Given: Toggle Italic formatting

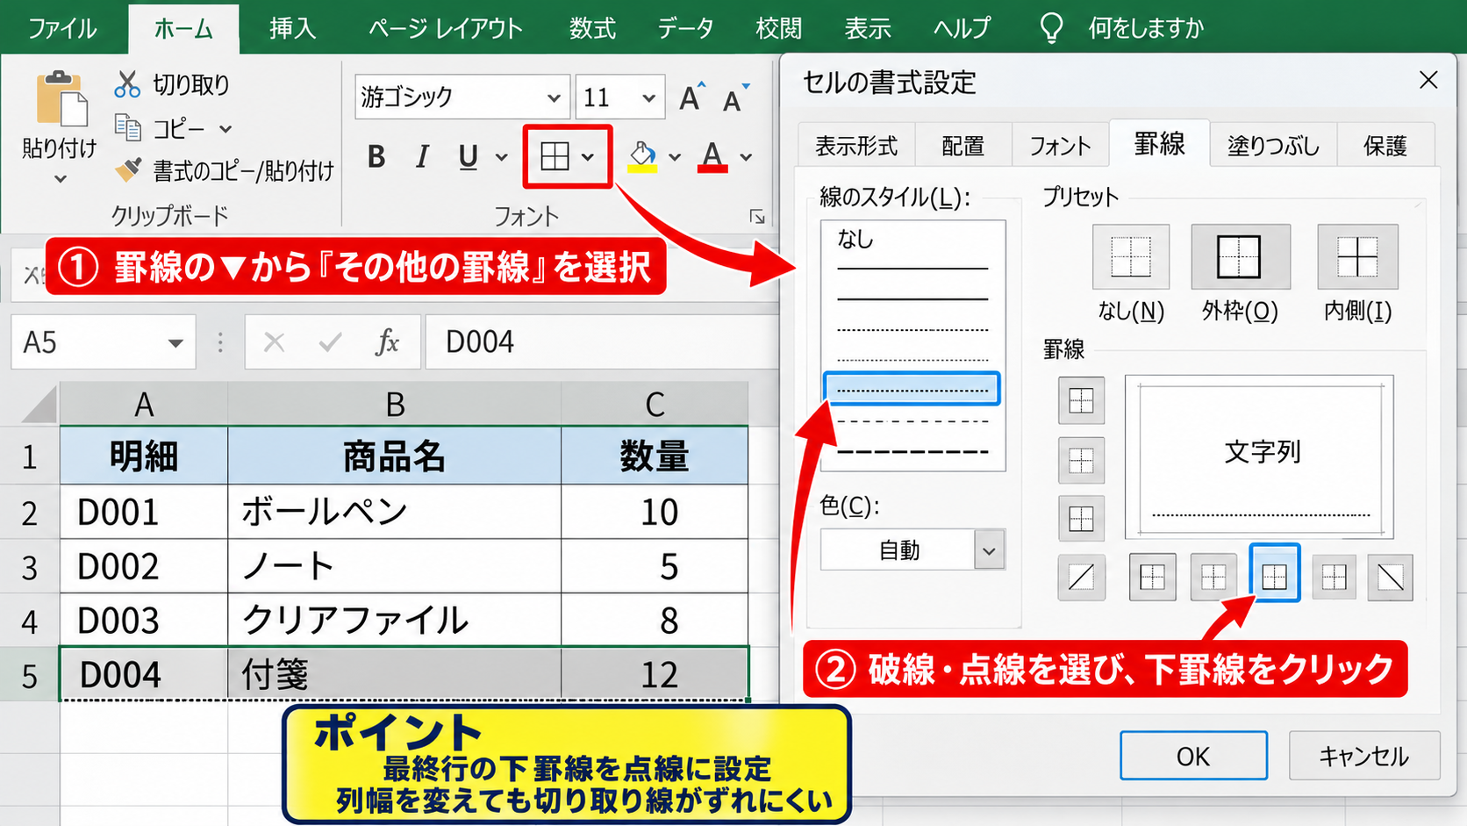Looking at the screenshot, I should (422, 157).
